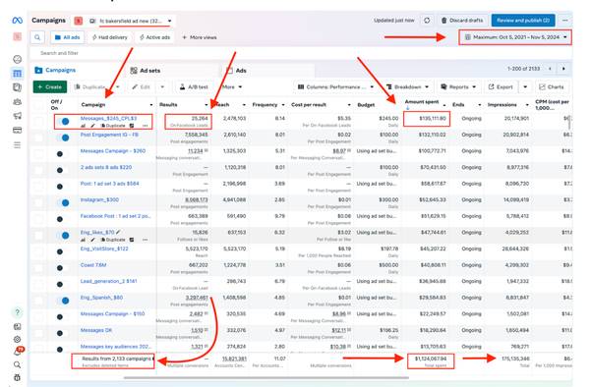Open the Notifications bell with red badge
The height and width of the screenshot is (387, 590).
18,352
